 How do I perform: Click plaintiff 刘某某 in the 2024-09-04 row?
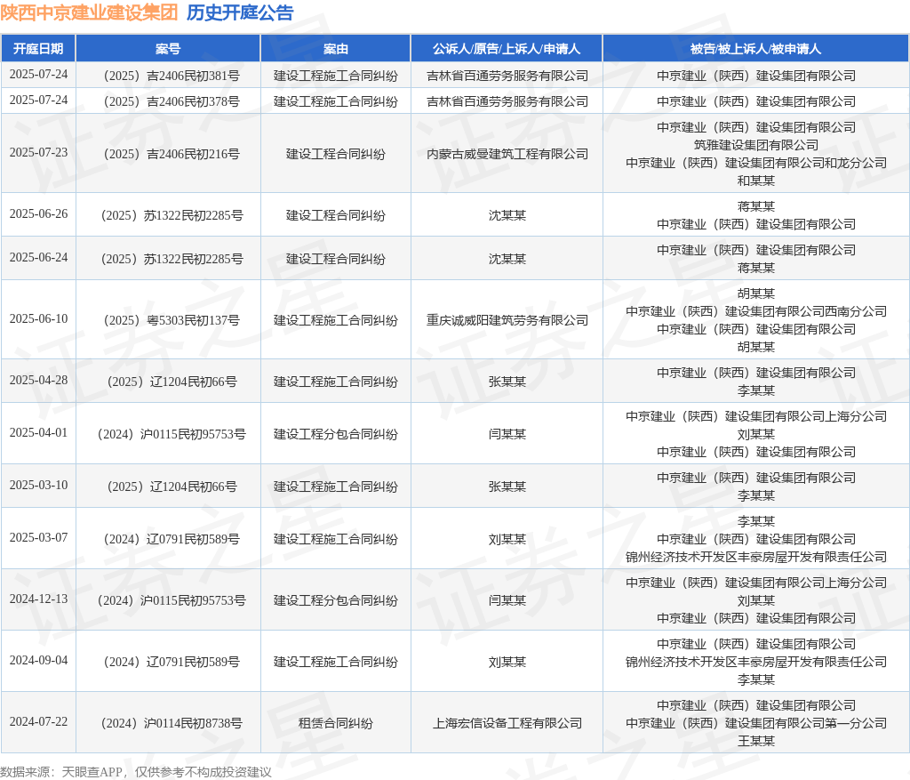point(507,662)
